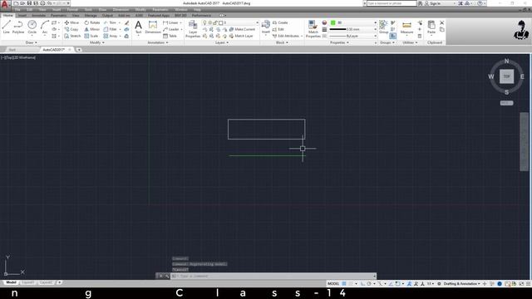Click the Mirror tool
The width and height of the screenshot is (532, 299).
[x=92, y=30]
